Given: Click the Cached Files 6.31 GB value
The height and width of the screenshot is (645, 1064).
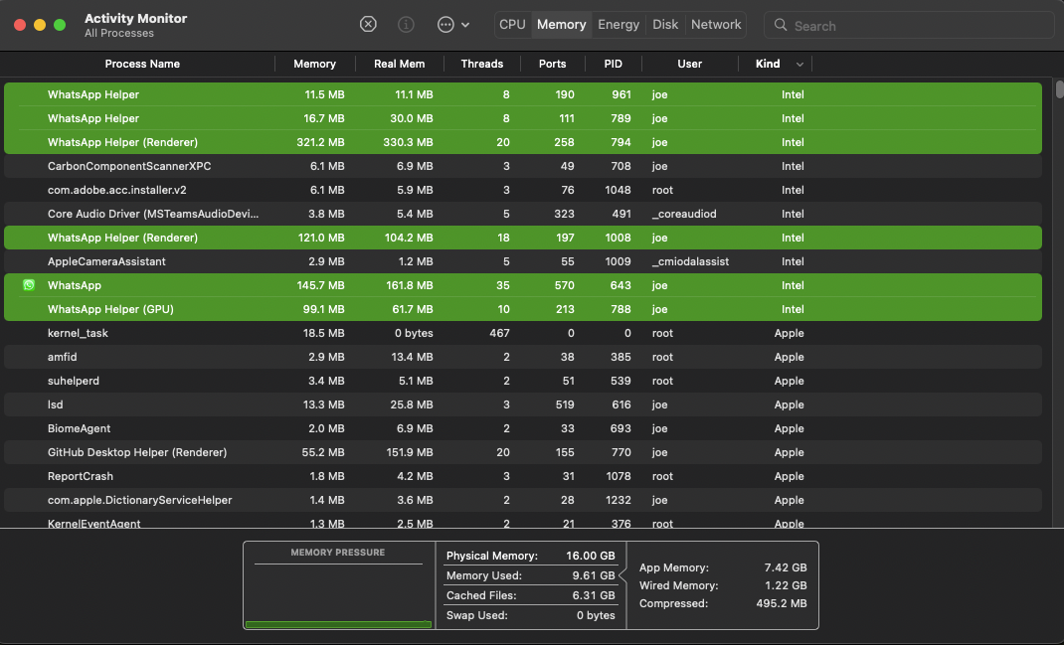Looking at the screenshot, I should coord(593,595).
